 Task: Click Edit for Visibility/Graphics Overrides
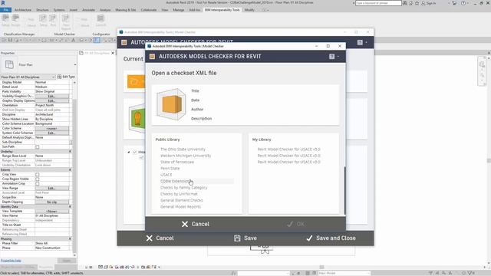coord(52,96)
